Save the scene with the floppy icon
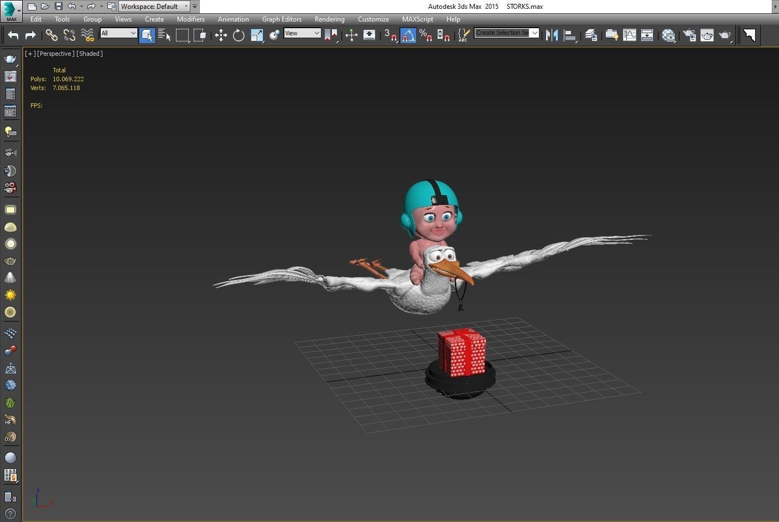The image size is (779, 522). coord(58,7)
